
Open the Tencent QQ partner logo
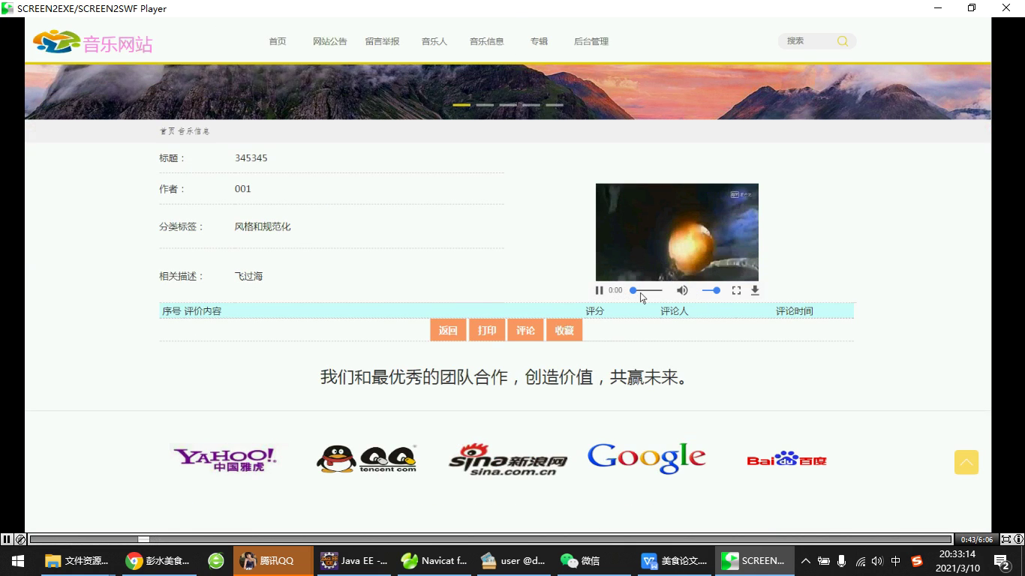366,459
